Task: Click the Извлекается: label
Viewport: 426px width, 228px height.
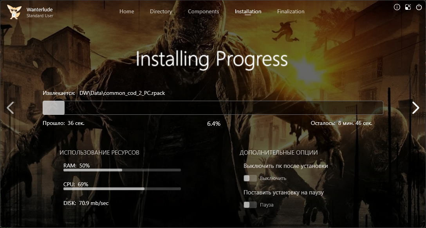Action: pos(59,93)
